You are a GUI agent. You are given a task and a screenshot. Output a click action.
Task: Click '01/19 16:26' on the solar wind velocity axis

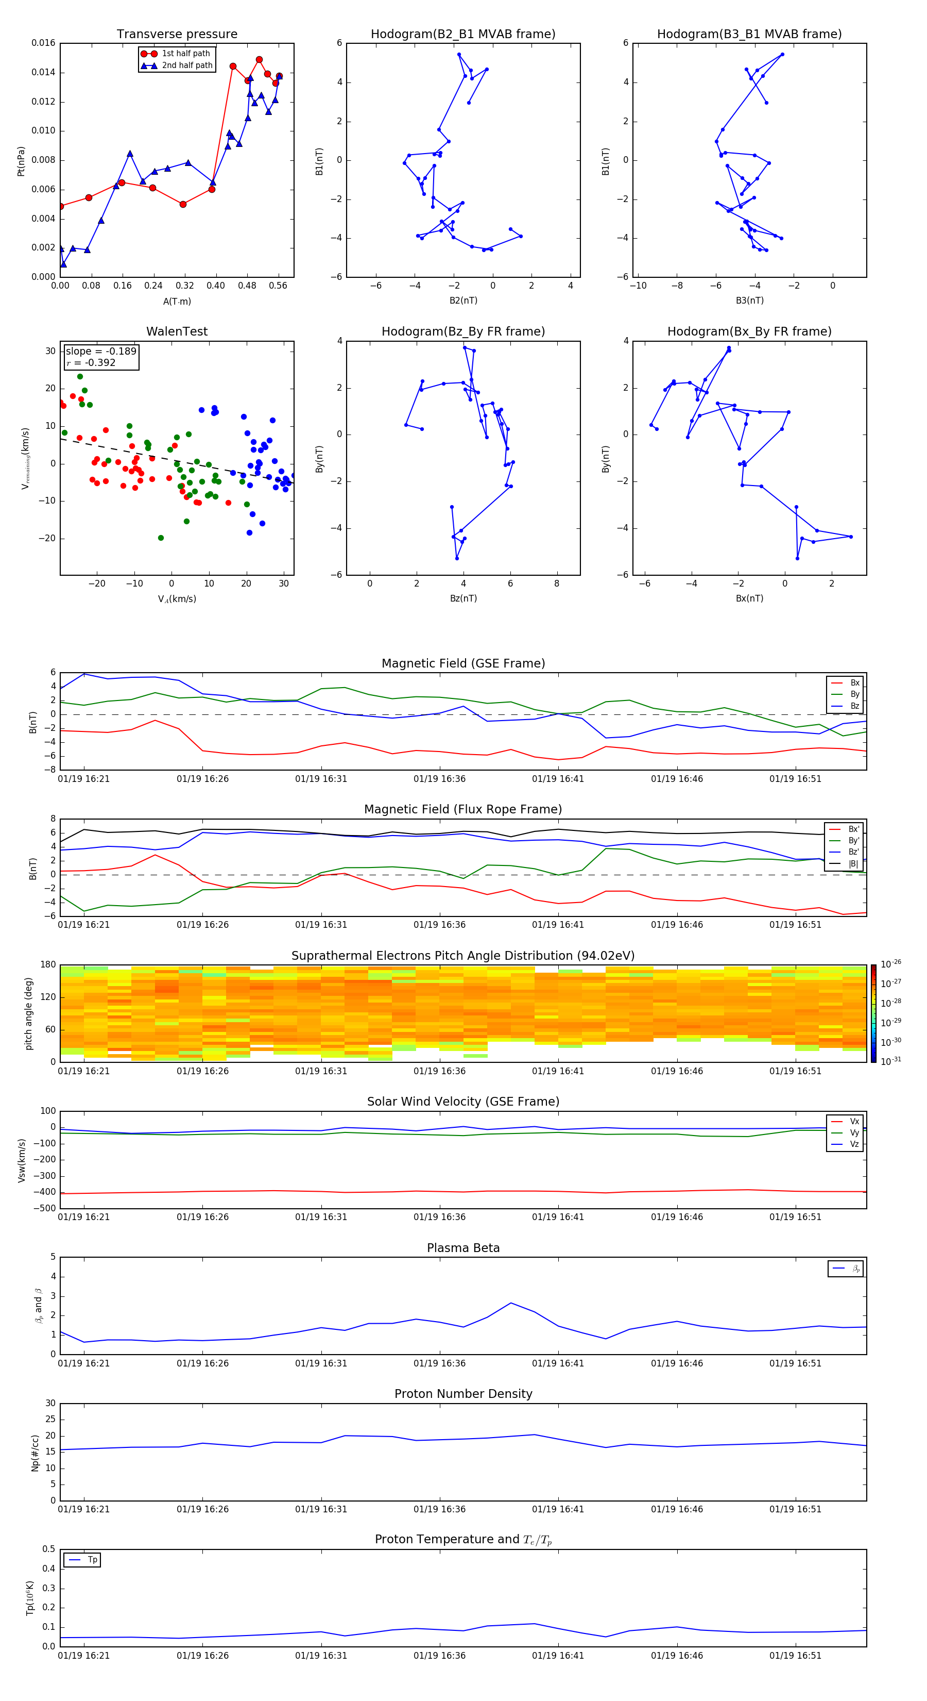(202, 1217)
